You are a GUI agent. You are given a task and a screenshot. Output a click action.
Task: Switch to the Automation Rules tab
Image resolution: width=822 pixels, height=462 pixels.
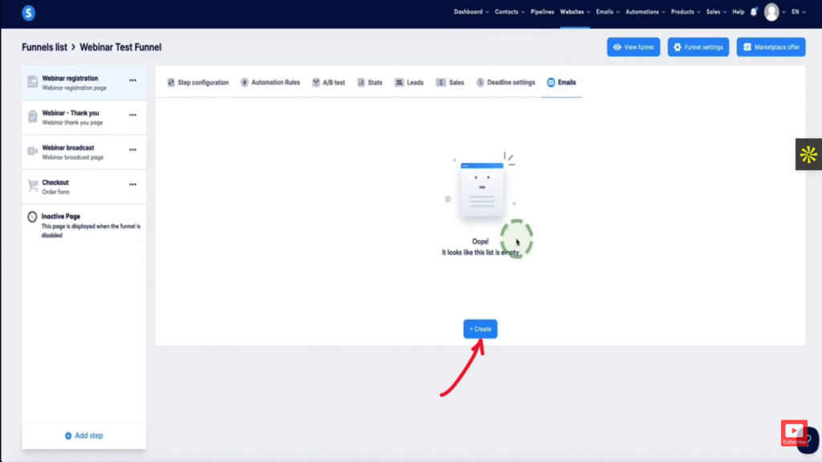pos(271,83)
